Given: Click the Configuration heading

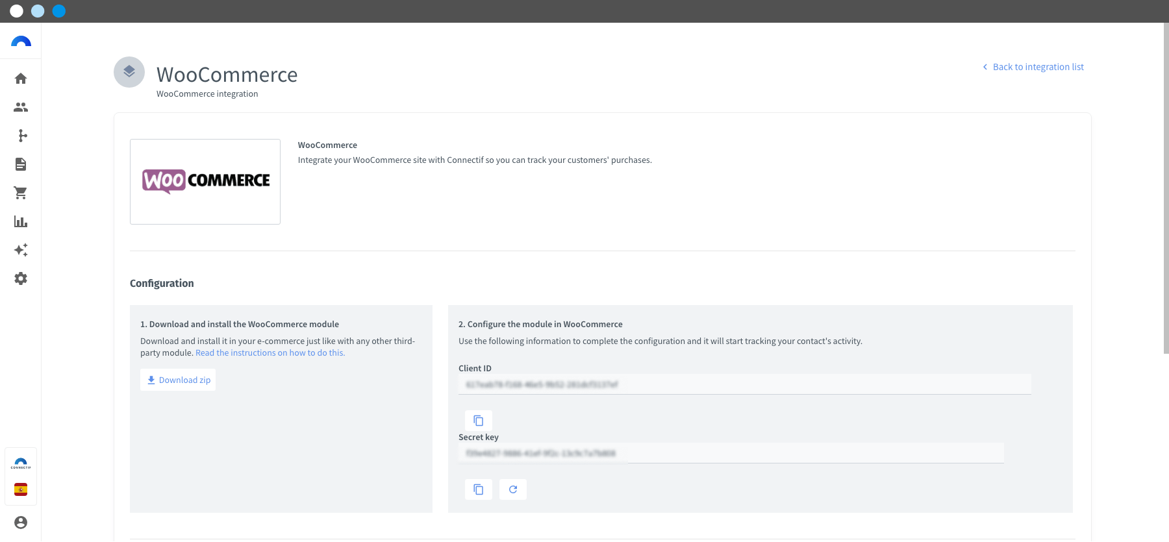Looking at the screenshot, I should pos(162,284).
